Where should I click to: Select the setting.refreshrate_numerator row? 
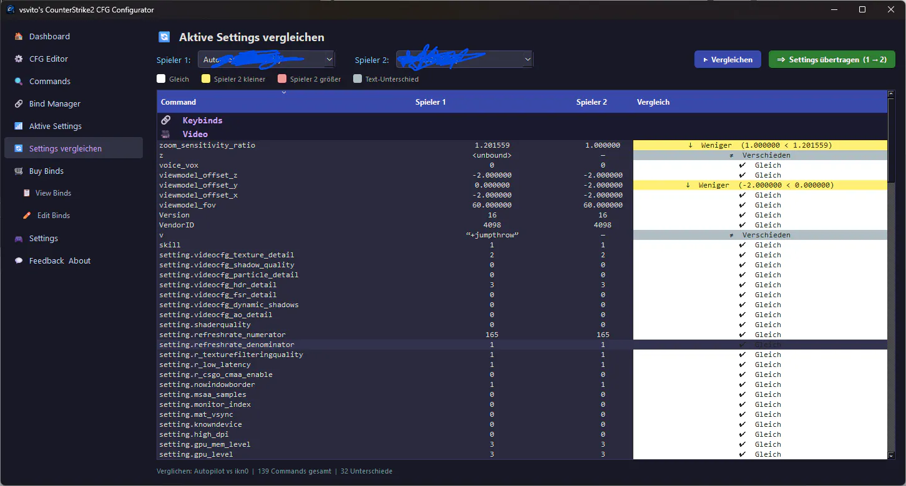(522, 335)
